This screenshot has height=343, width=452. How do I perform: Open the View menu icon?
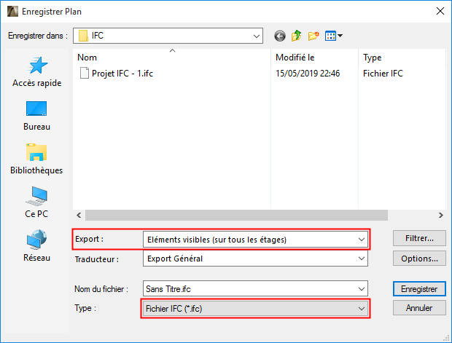point(334,35)
